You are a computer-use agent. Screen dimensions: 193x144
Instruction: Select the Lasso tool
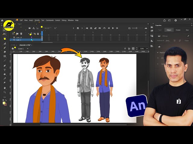5,39
